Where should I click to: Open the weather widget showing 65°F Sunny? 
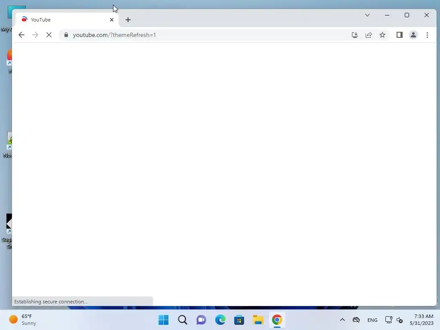[x=22, y=320]
